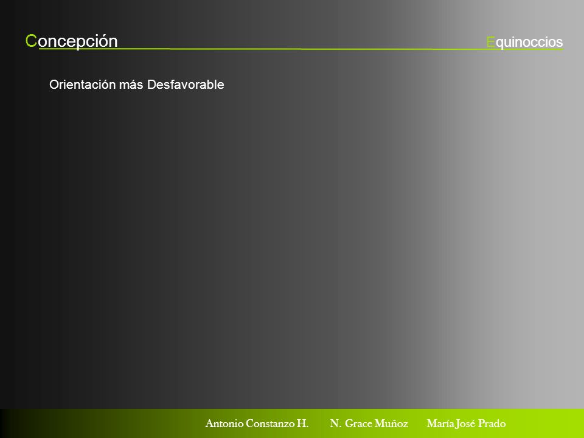The width and height of the screenshot is (584, 438).
Task: Click the name 'Antonio Constanzo H.'
Action: (x=257, y=423)
